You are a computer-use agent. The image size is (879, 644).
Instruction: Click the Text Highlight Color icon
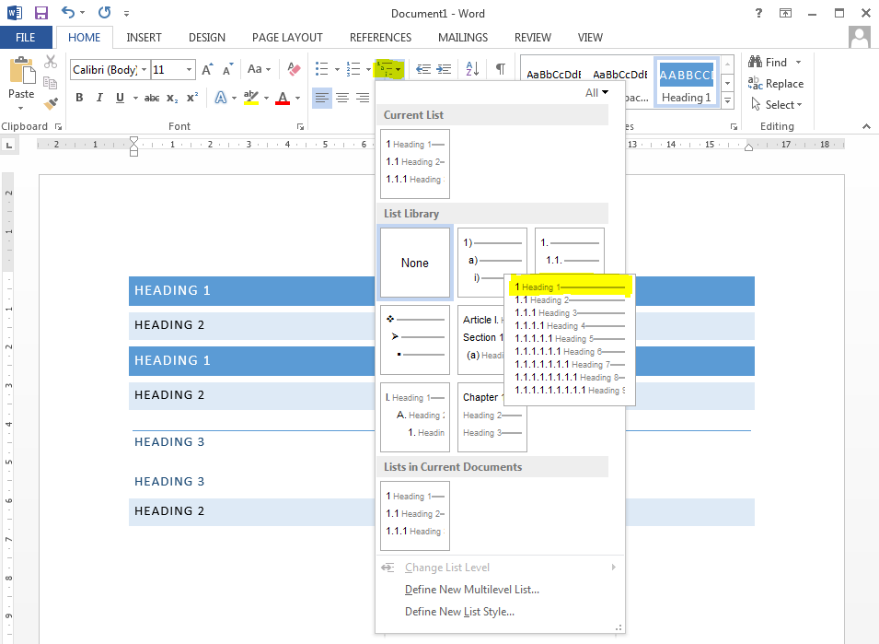pos(250,97)
